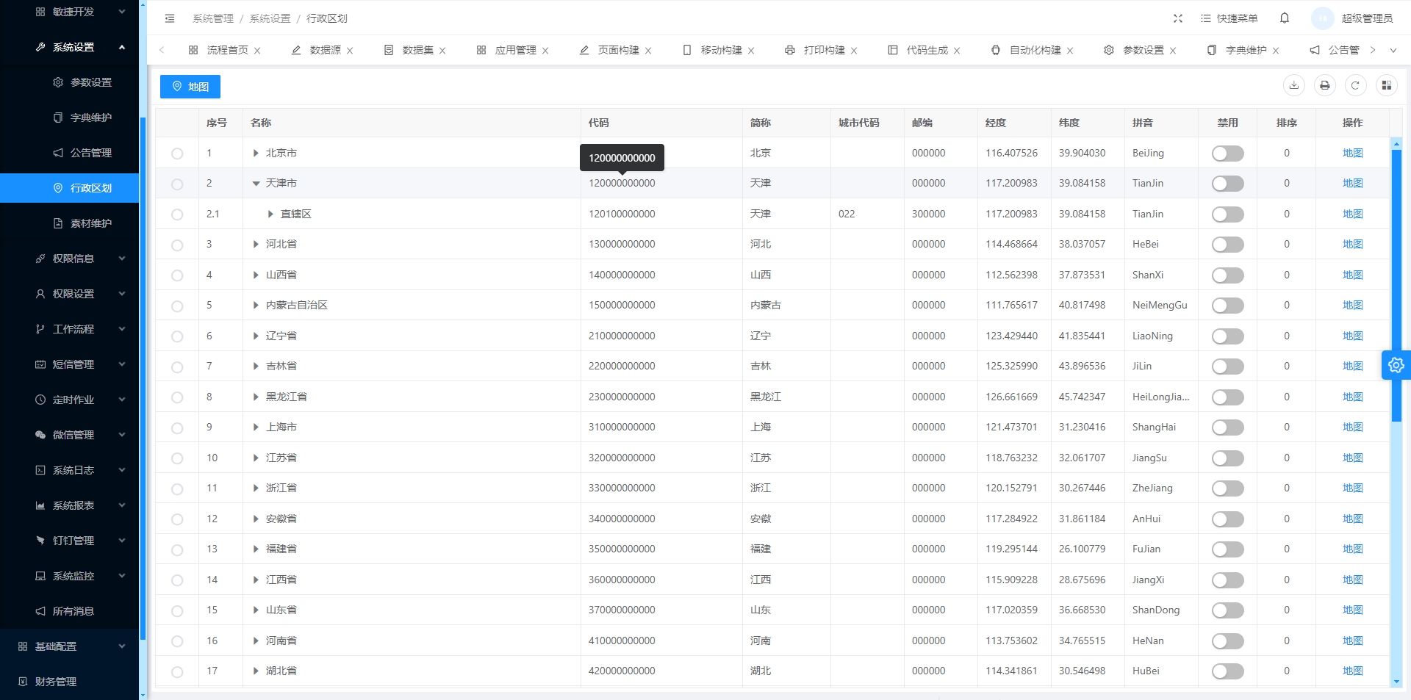Expand the 内蒙古自治区 tree row
1411x700 pixels.
click(256, 305)
